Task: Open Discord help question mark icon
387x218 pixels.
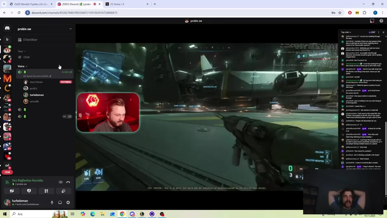Action: click(381, 21)
